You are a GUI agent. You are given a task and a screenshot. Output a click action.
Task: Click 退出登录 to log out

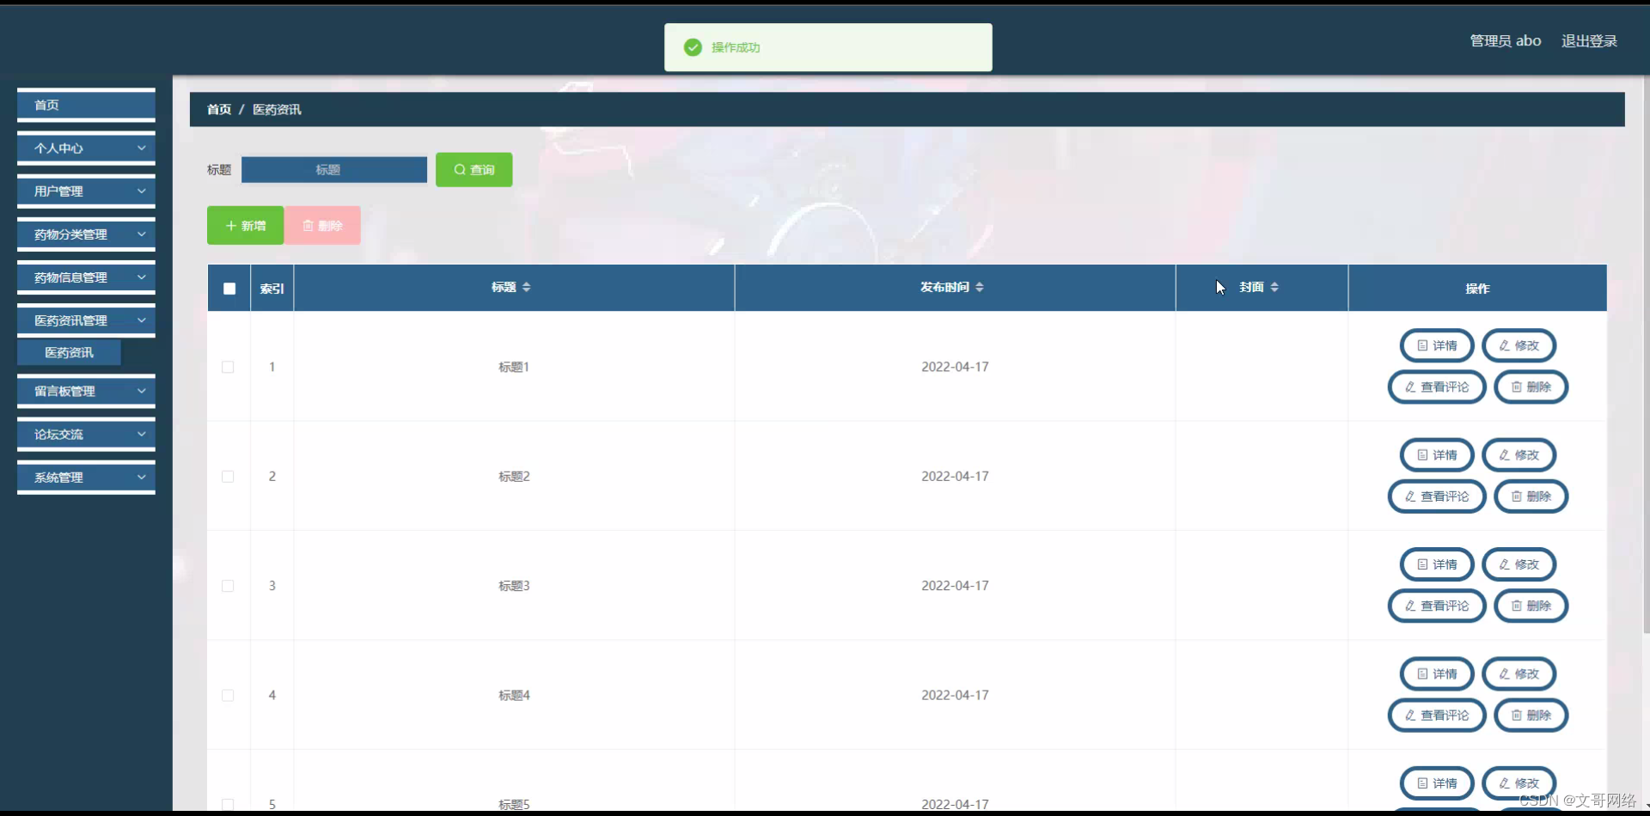[x=1588, y=40]
